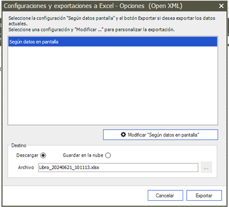This screenshot has width=229, height=207.
Task: Choose the Guardar en la nube option
Action: pos(108,155)
